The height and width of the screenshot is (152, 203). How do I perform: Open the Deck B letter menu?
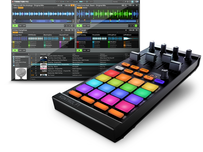(137, 5)
